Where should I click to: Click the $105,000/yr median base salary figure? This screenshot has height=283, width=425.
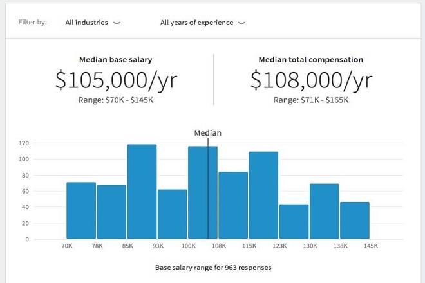115,80
